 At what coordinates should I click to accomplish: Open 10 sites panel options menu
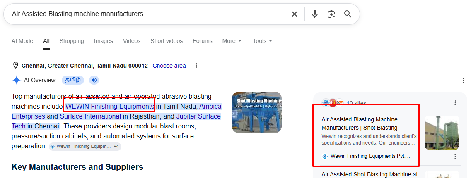click(455, 103)
